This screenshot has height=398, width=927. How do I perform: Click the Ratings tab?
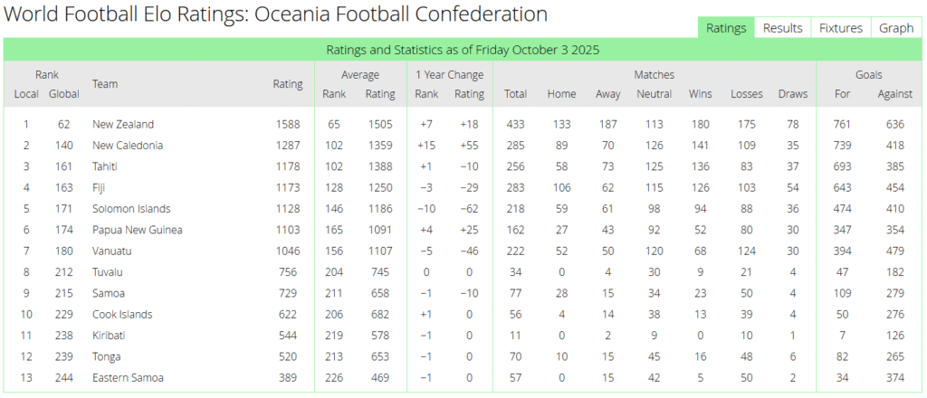[725, 28]
